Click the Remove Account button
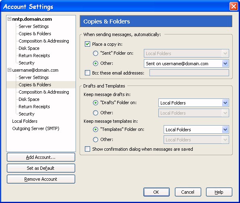The width and height of the screenshot is (240, 203). click(41, 179)
